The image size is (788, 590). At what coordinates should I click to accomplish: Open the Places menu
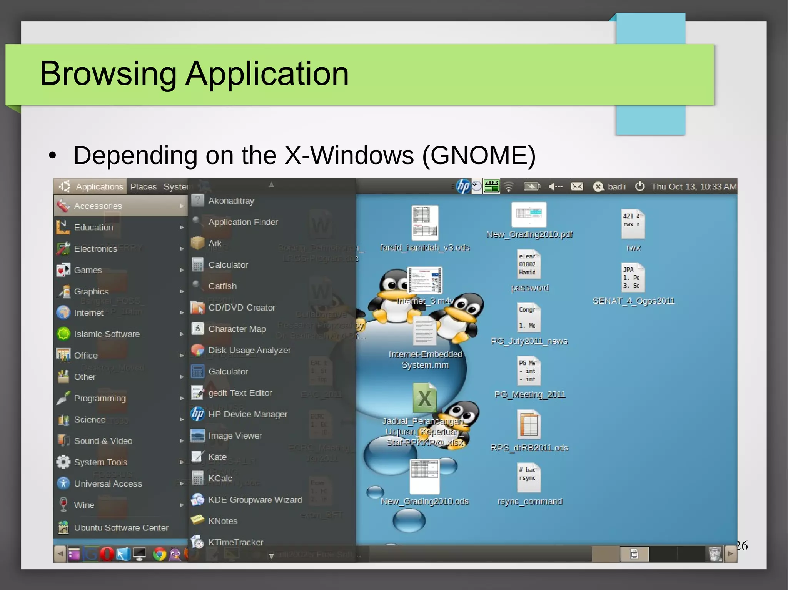[143, 187]
